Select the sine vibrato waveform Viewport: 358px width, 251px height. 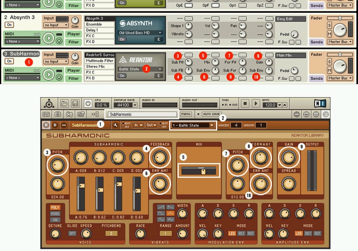(x=161, y=219)
